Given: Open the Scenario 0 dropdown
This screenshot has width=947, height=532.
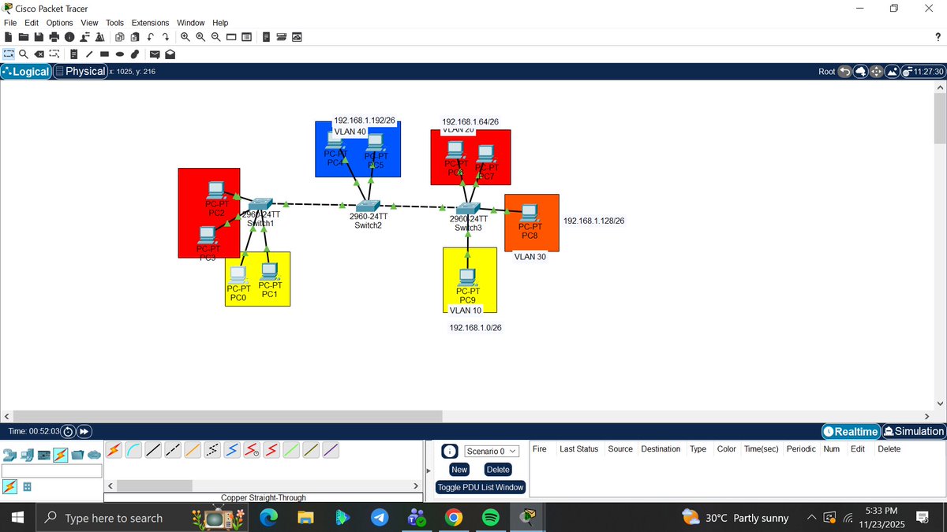Looking at the screenshot, I should 490,451.
